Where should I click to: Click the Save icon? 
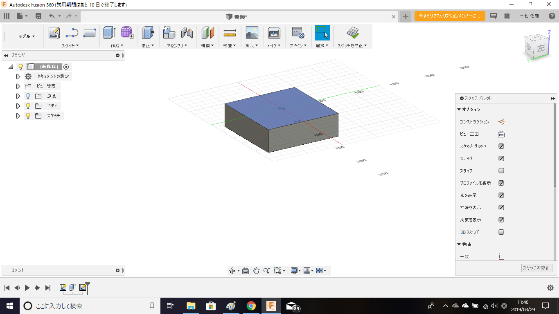[38, 16]
